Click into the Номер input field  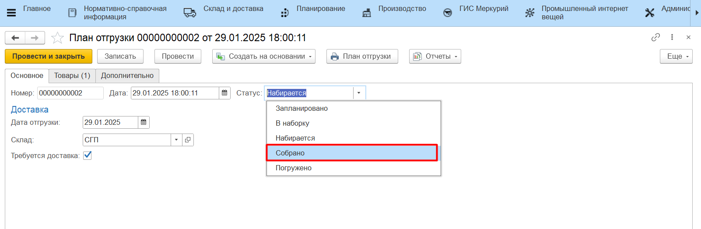(x=70, y=93)
